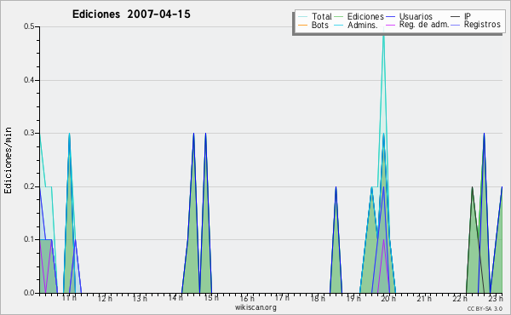
Task: Click the 15 h x-axis tick label
Action: (x=211, y=298)
